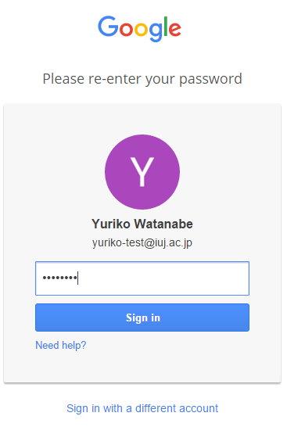Click the word password in the heading

click(x=210, y=80)
